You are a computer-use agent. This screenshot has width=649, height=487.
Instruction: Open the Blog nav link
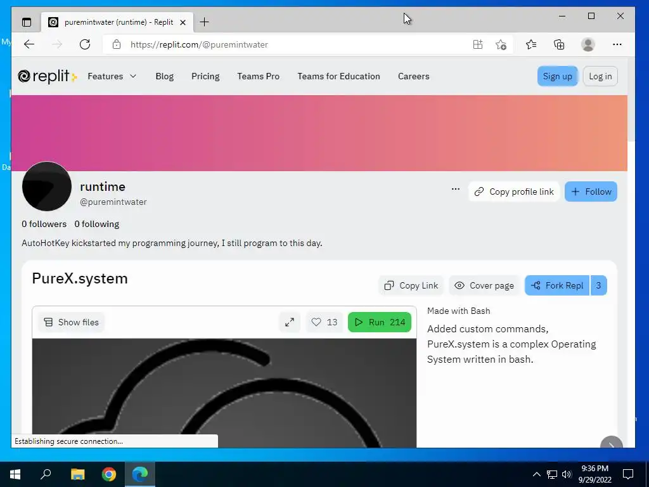(164, 76)
